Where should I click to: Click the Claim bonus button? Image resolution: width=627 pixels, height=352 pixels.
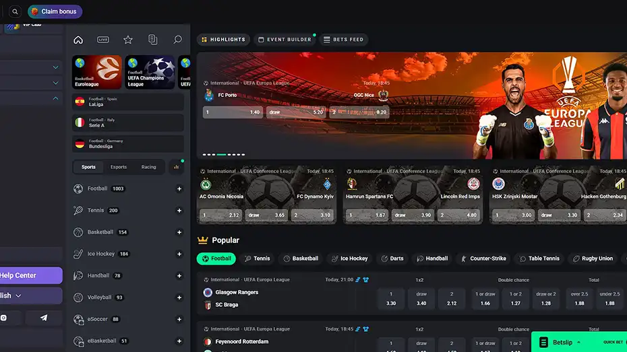pyautogui.click(x=55, y=11)
